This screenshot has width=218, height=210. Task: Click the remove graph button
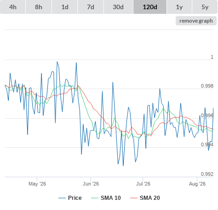click(x=196, y=21)
